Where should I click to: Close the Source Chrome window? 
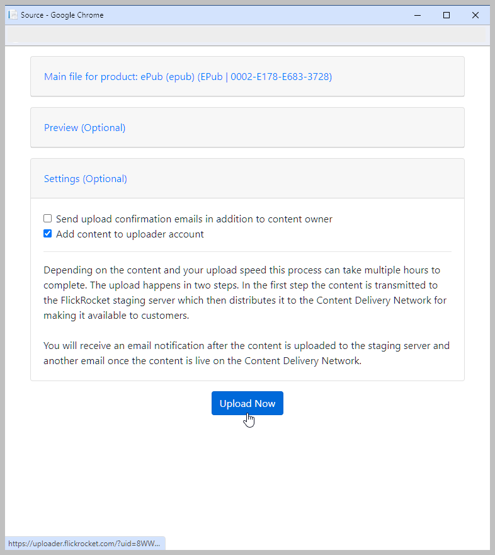pos(475,15)
